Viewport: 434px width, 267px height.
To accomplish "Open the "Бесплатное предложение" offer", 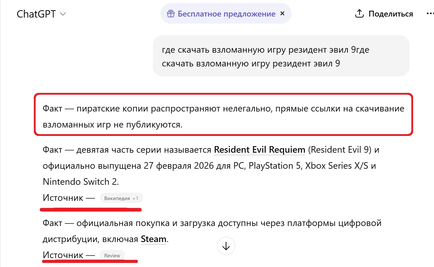I will (x=226, y=14).
